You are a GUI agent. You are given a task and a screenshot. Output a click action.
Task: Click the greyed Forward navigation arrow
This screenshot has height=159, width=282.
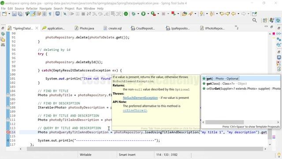point(244,14)
